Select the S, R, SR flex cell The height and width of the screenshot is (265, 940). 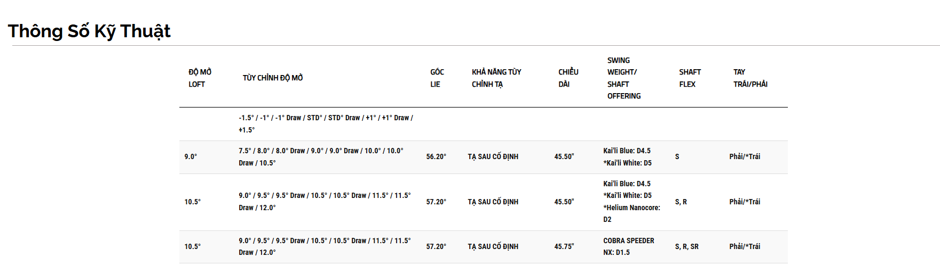click(687, 246)
